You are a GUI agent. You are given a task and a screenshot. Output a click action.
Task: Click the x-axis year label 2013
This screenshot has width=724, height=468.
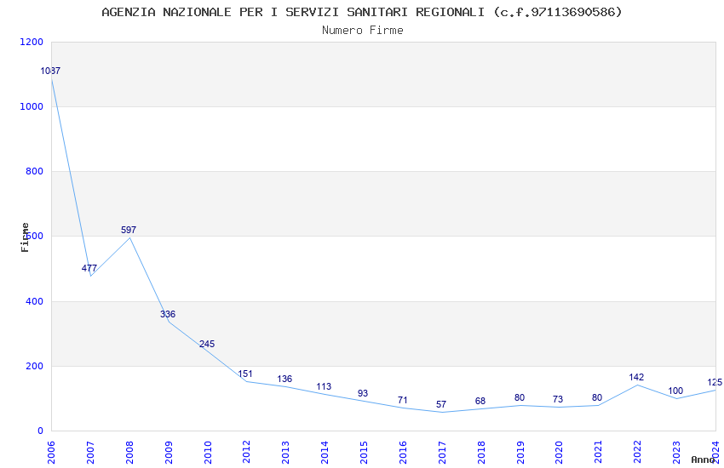[x=285, y=453]
